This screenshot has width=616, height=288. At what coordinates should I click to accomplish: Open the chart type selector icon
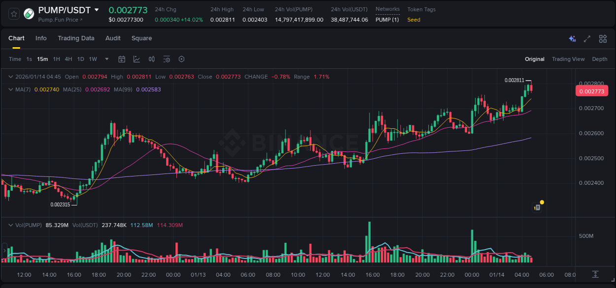137,58
